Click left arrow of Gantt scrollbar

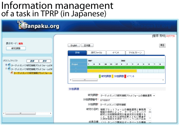(71, 80)
